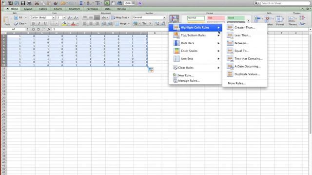Open the zoom percentage dropdown
The height and width of the screenshot is (175, 312).
coord(133,3)
